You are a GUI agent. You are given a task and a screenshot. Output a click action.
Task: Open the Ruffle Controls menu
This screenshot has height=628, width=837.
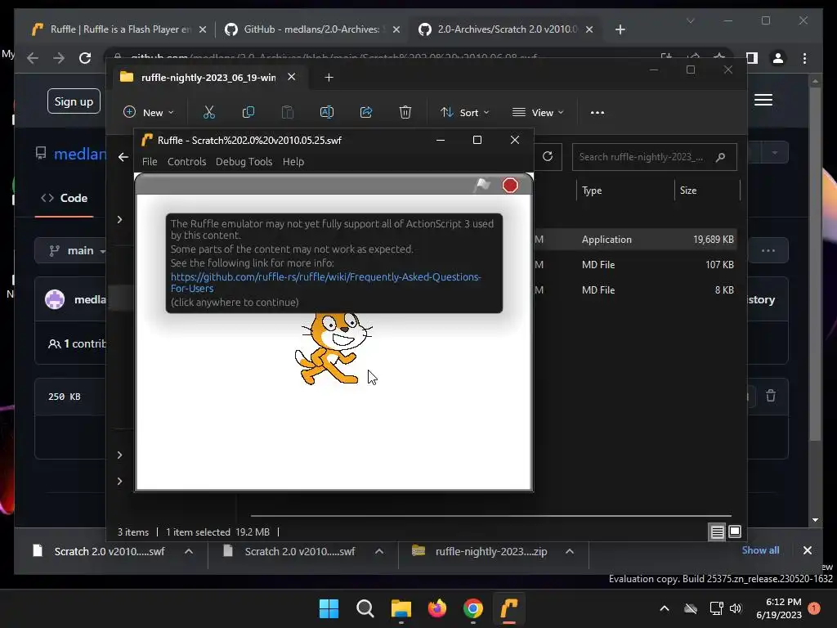[186, 161]
